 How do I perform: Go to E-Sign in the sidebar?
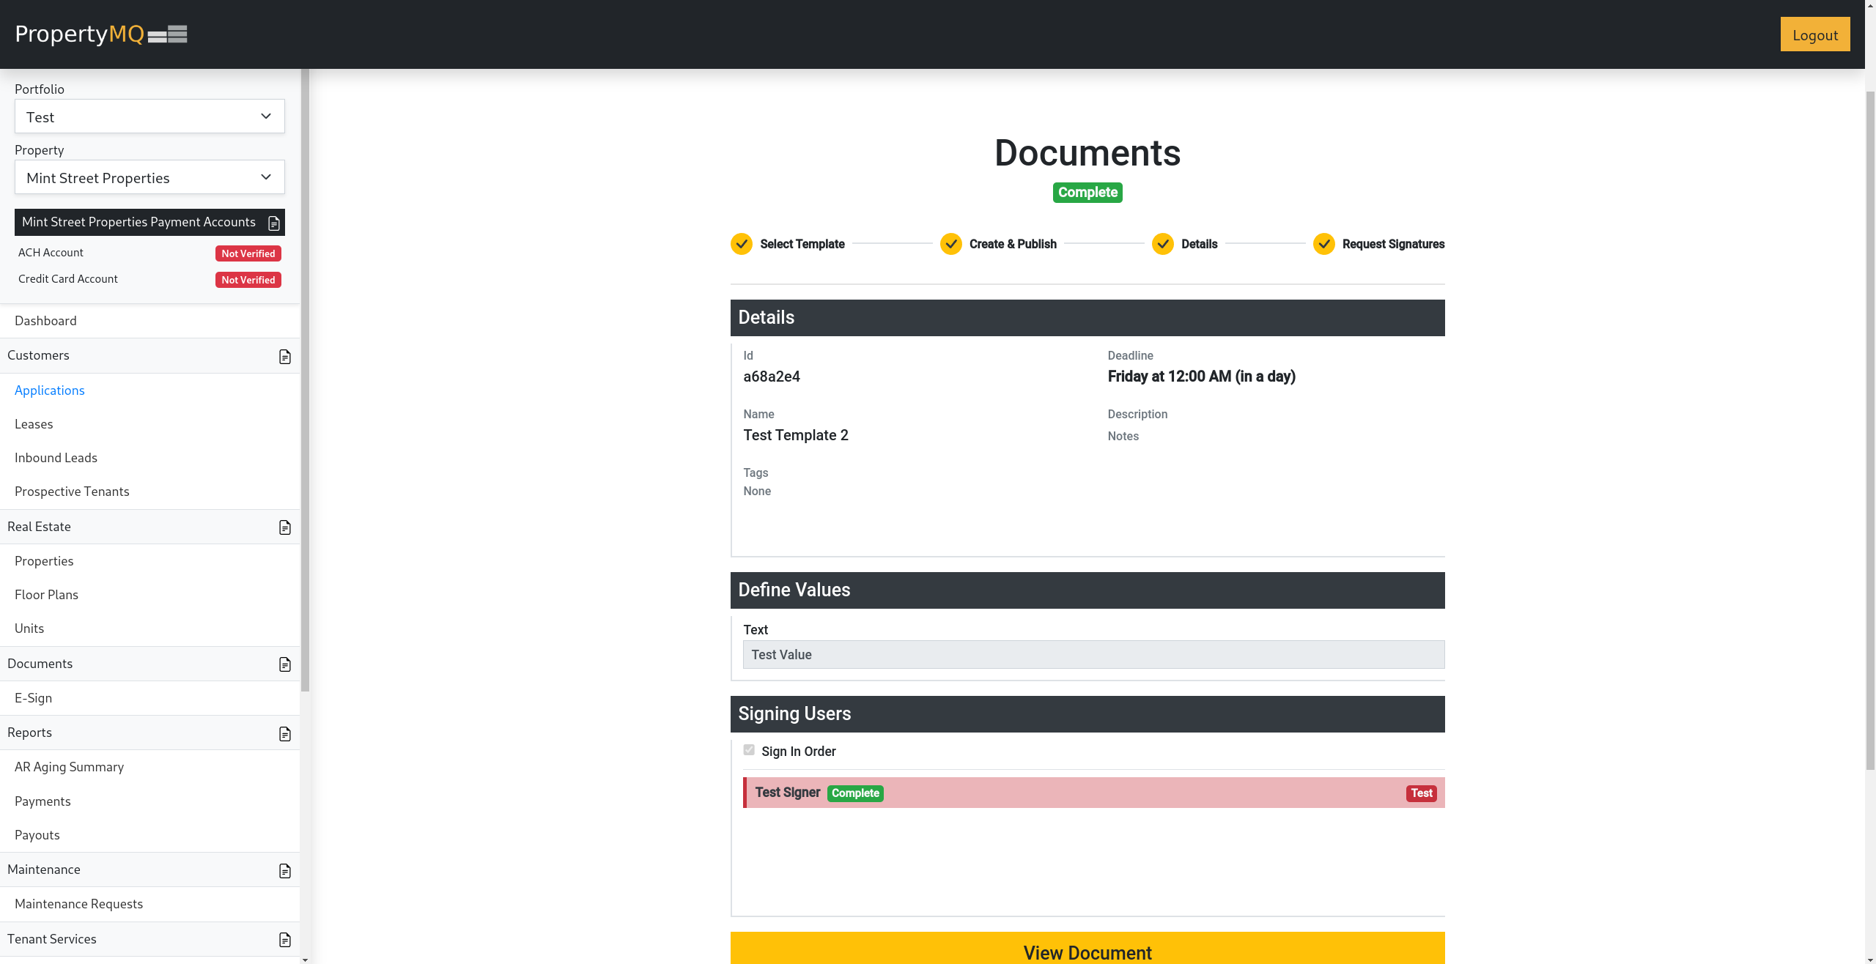point(34,698)
